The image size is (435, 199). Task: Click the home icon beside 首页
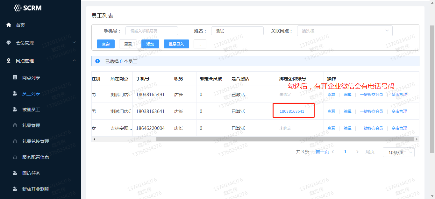9,25
